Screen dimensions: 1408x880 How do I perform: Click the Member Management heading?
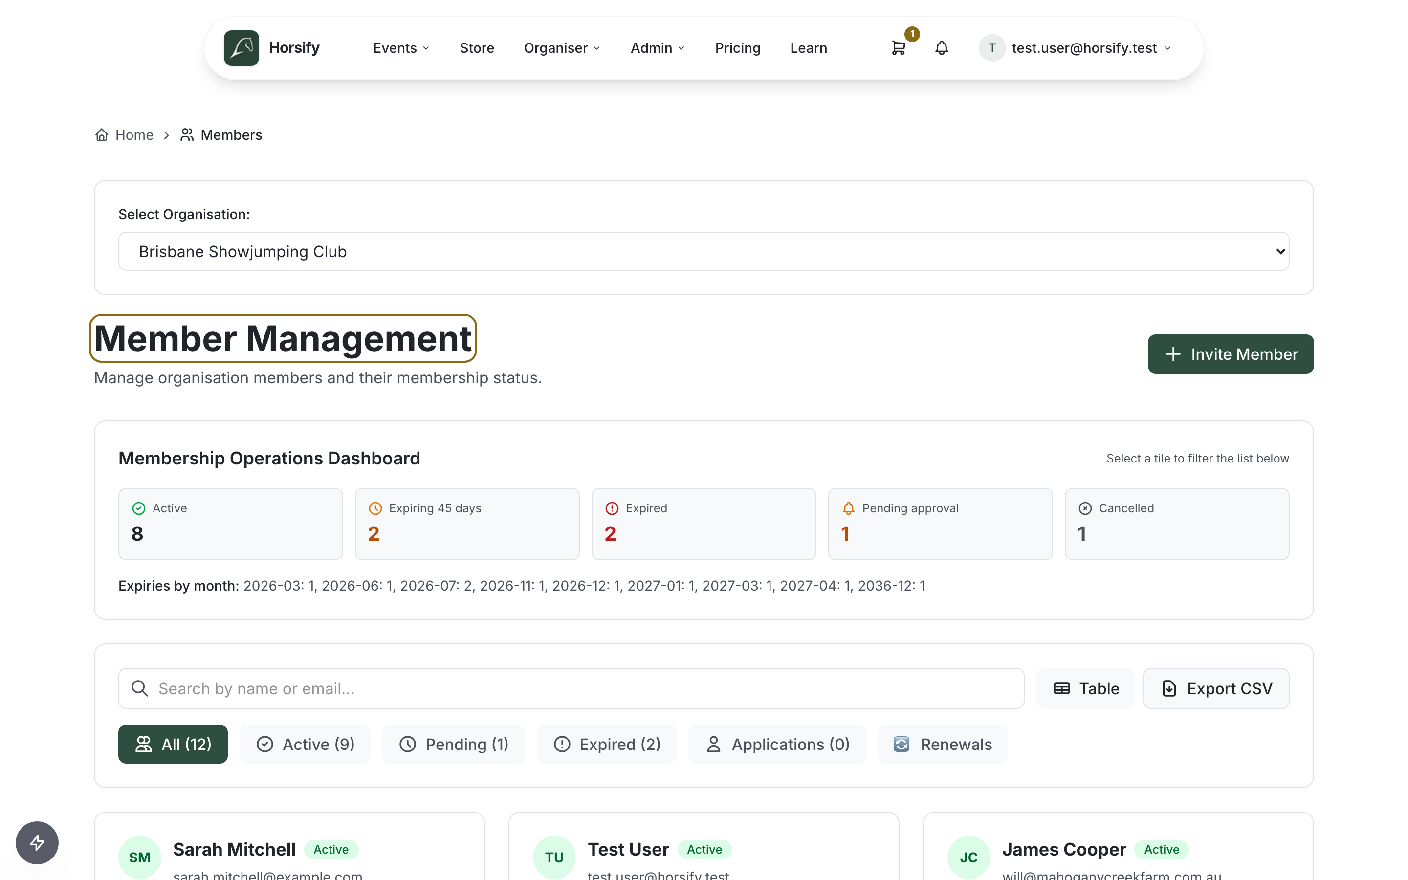point(283,338)
